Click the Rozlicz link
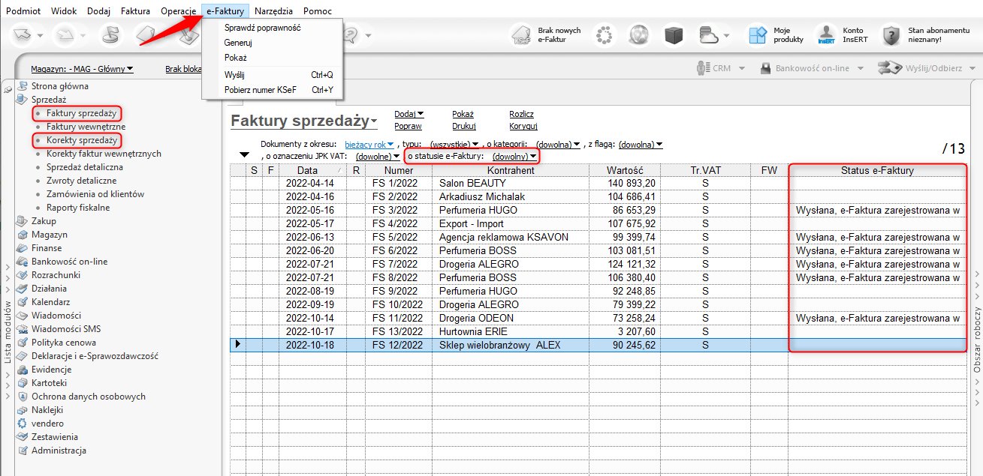Viewport: 983px width, 476px height. 521,114
